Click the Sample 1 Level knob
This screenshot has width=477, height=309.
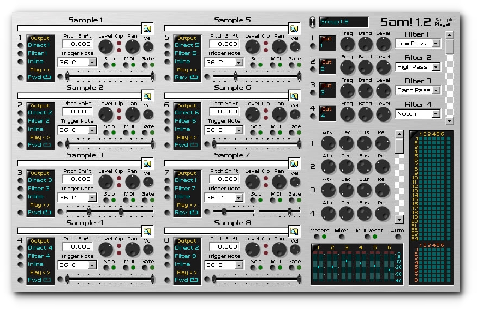pos(106,47)
